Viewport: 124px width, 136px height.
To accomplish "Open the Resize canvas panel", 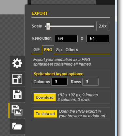I will (x=17, y=79).
